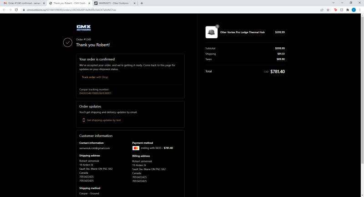
Task: Click the address bar URL
Action: pyautogui.click(x=71, y=10)
